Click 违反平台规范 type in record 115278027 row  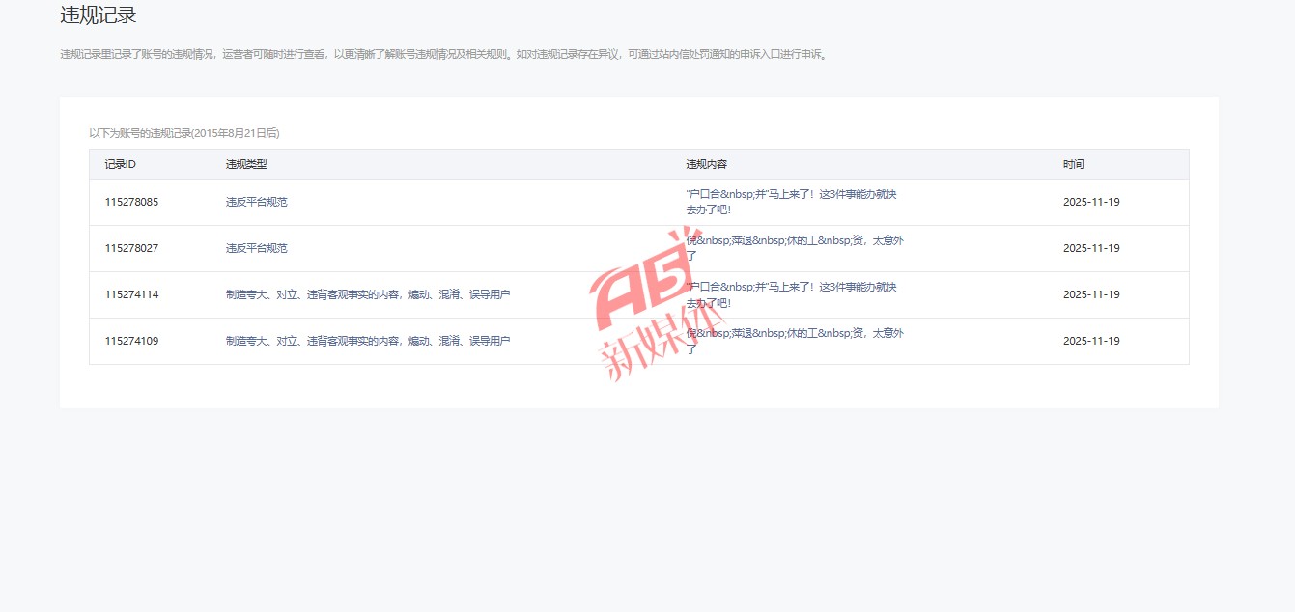pyautogui.click(x=256, y=248)
